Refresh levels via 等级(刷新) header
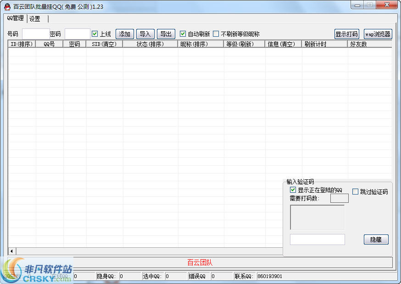Image resolution: width=401 pixels, height=284 pixels. (245, 44)
